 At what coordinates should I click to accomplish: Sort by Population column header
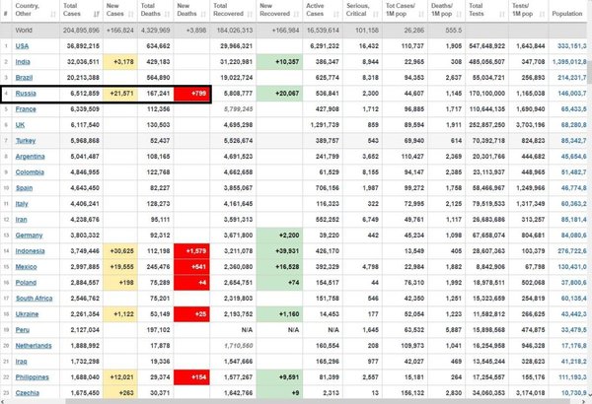click(567, 10)
